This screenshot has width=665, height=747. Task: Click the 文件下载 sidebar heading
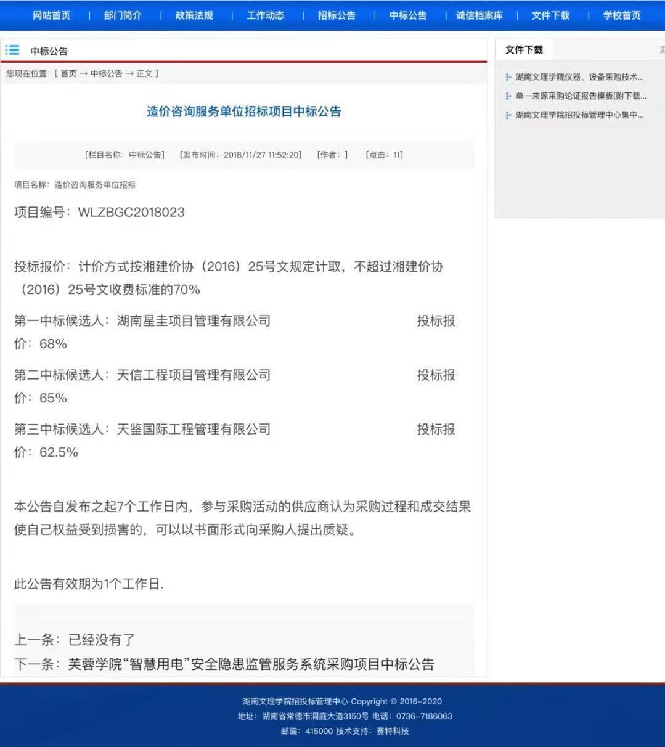(524, 50)
